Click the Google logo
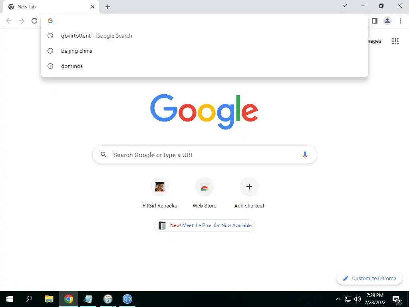This screenshot has height=307, width=409. (204, 112)
